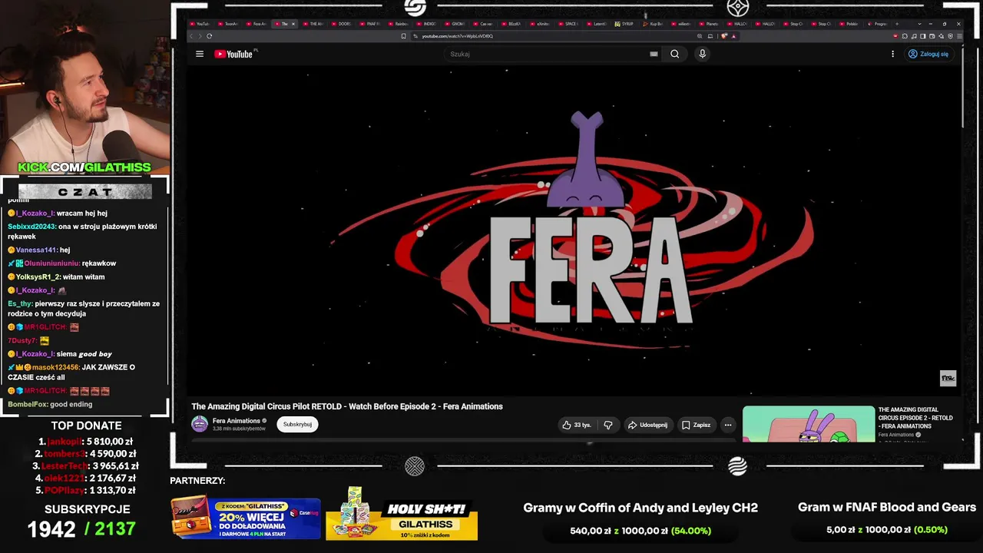Viewport: 983px width, 553px height.
Task: Click the Zapisz save button
Action: [x=697, y=425]
